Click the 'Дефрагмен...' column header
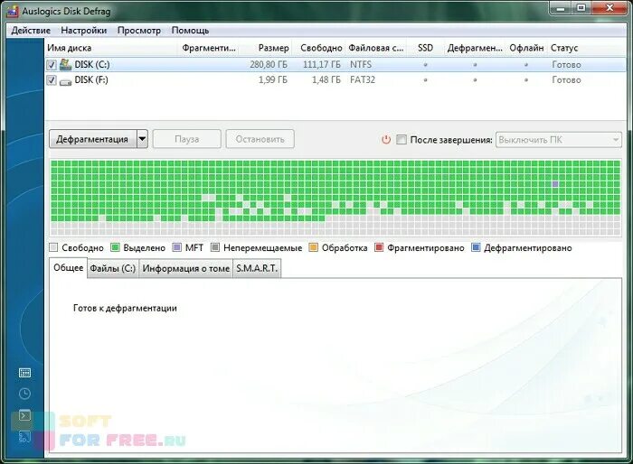Image resolution: width=633 pixels, height=464 pixels. click(x=475, y=48)
